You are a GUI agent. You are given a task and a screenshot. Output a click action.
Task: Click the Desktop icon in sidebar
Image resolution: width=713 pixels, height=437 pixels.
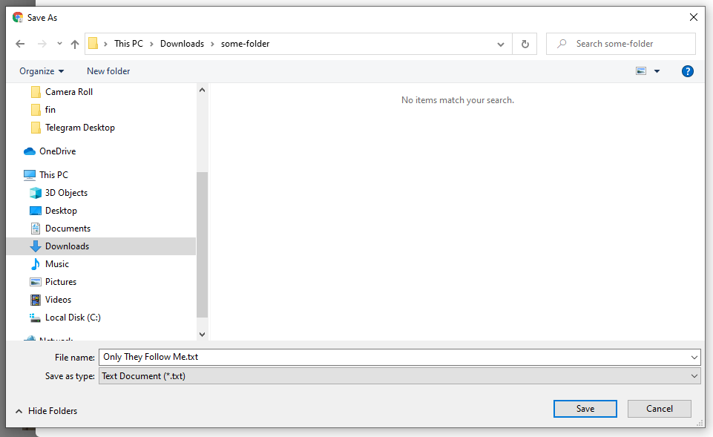point(36,211)
